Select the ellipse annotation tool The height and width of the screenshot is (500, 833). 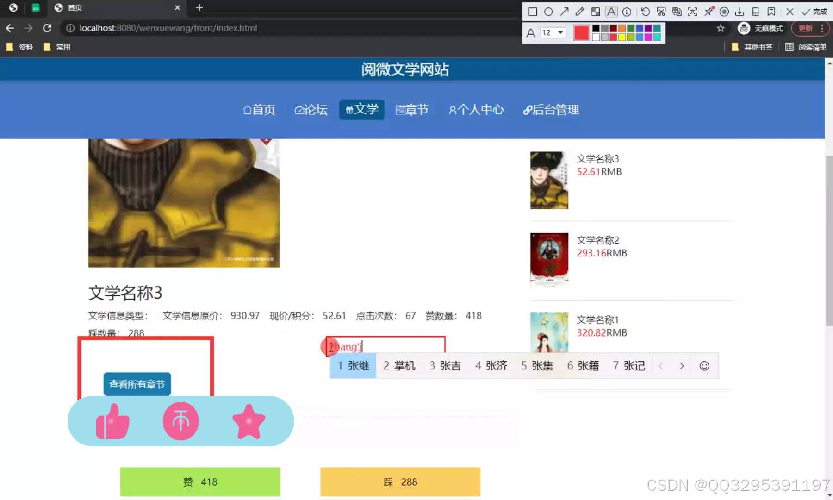[548, 12]
